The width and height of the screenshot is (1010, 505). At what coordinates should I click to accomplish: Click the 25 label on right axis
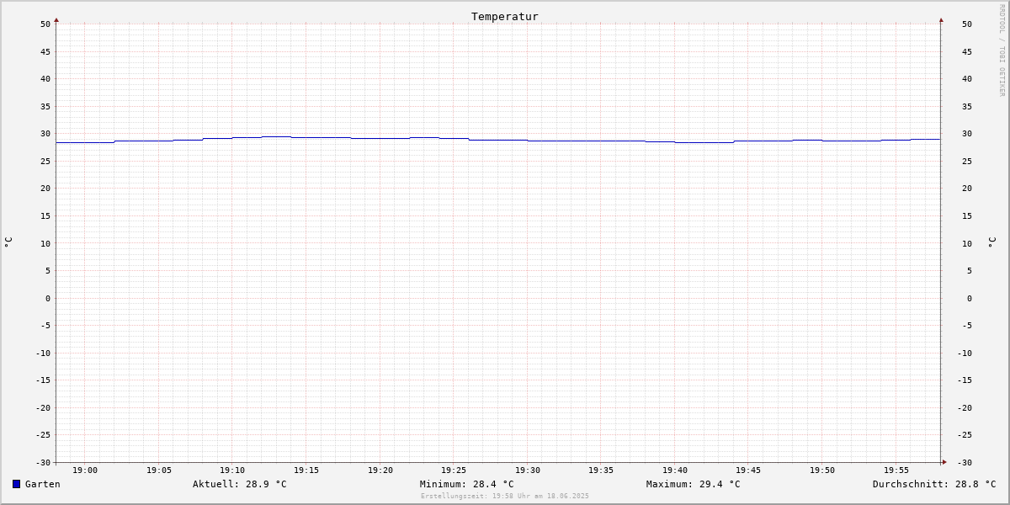coord(967,161)
